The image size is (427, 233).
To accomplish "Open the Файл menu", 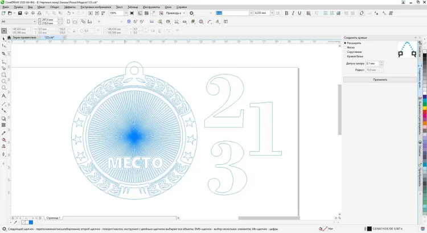I will click(6, 7).
